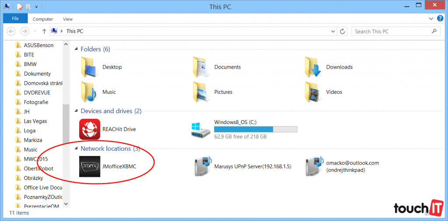Open the Pictures folder icon
The width and height of the screenshot is (448, 221).
pos(202,92)
